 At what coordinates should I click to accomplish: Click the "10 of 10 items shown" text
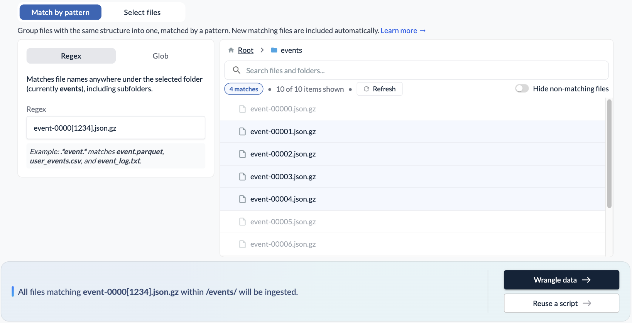310,89
